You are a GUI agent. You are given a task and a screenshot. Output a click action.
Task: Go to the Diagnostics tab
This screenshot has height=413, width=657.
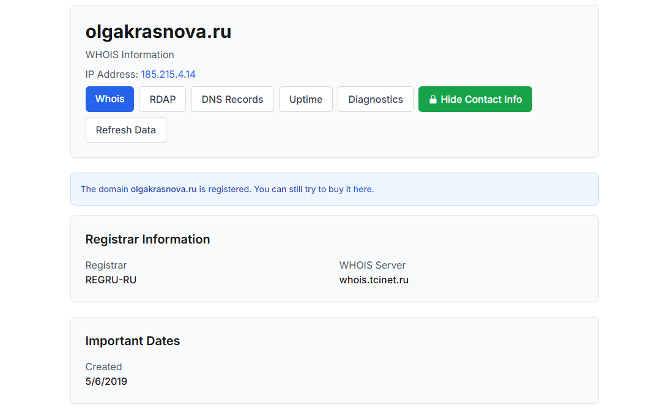[375, 99]
